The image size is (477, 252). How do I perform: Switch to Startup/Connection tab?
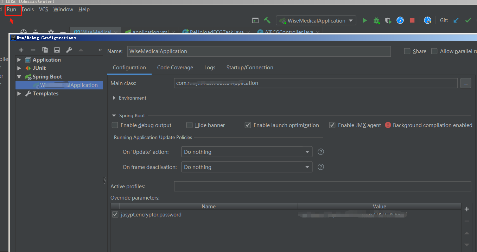point(250,68)
